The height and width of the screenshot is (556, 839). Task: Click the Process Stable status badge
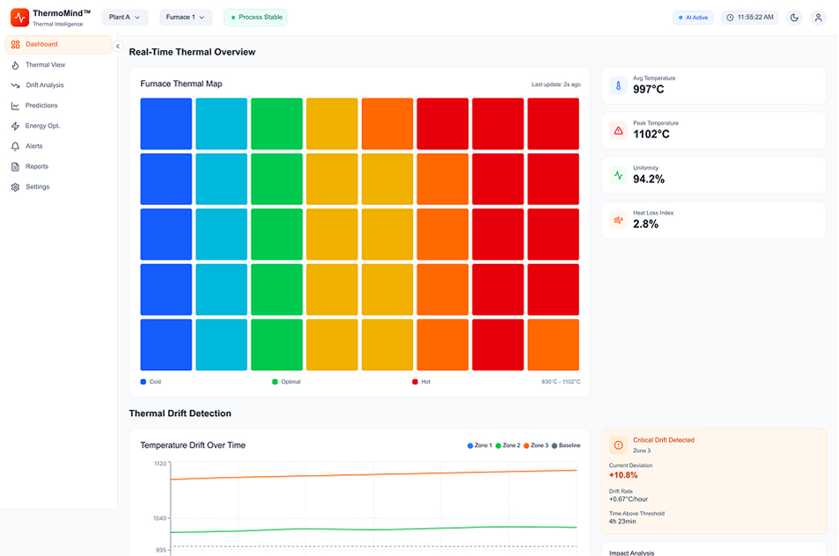coord(255,18)
